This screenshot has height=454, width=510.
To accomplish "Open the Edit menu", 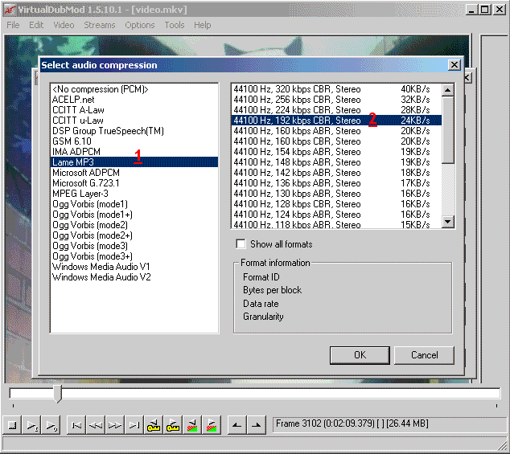I will [36, 25].
